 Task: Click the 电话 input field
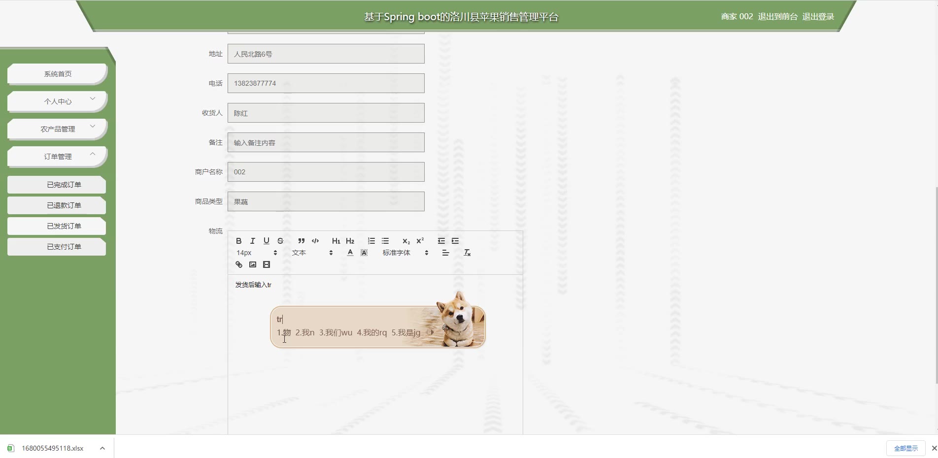(326, 83)
